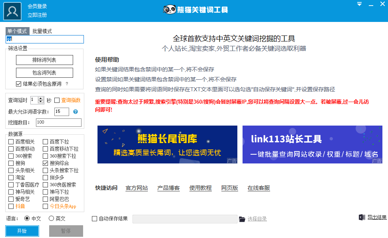Check the 神马下拉 data source
The width and height of the screenshot is (388, 238).
click(45, 192)
